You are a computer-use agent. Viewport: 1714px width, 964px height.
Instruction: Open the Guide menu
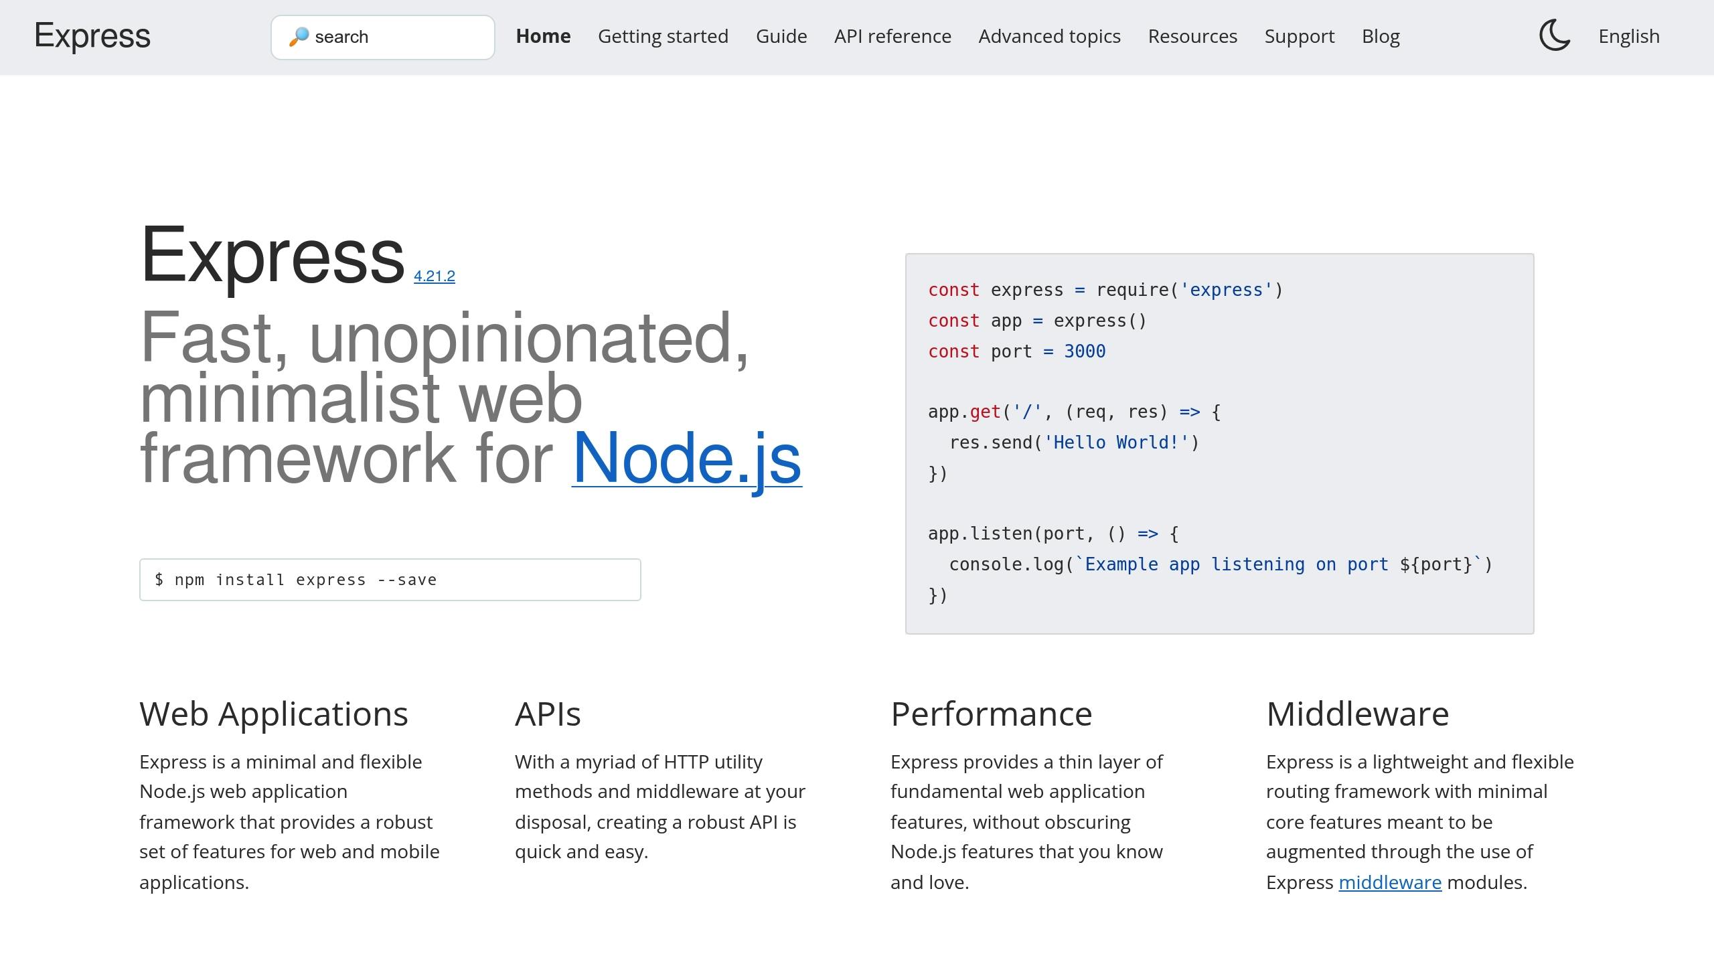point(781,36)
